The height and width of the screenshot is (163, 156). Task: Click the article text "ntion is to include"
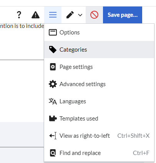tap(22, 26)
